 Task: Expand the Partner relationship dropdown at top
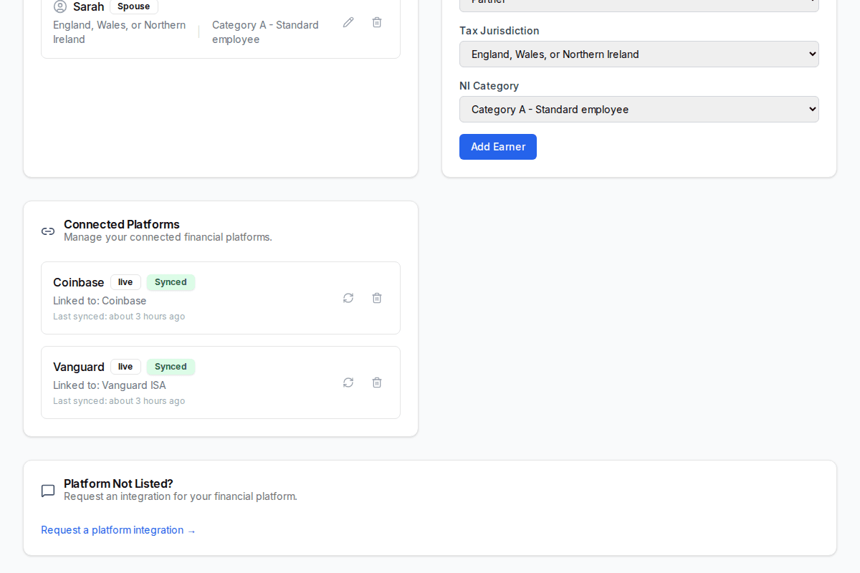(x=639, y=3)
